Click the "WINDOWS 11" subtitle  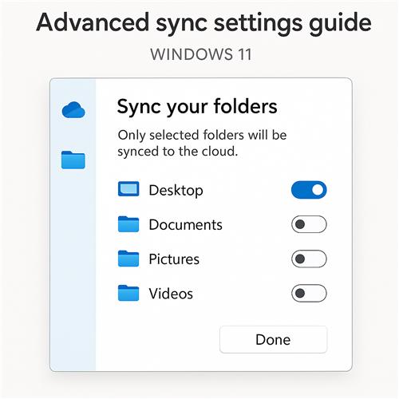(201, 54)
